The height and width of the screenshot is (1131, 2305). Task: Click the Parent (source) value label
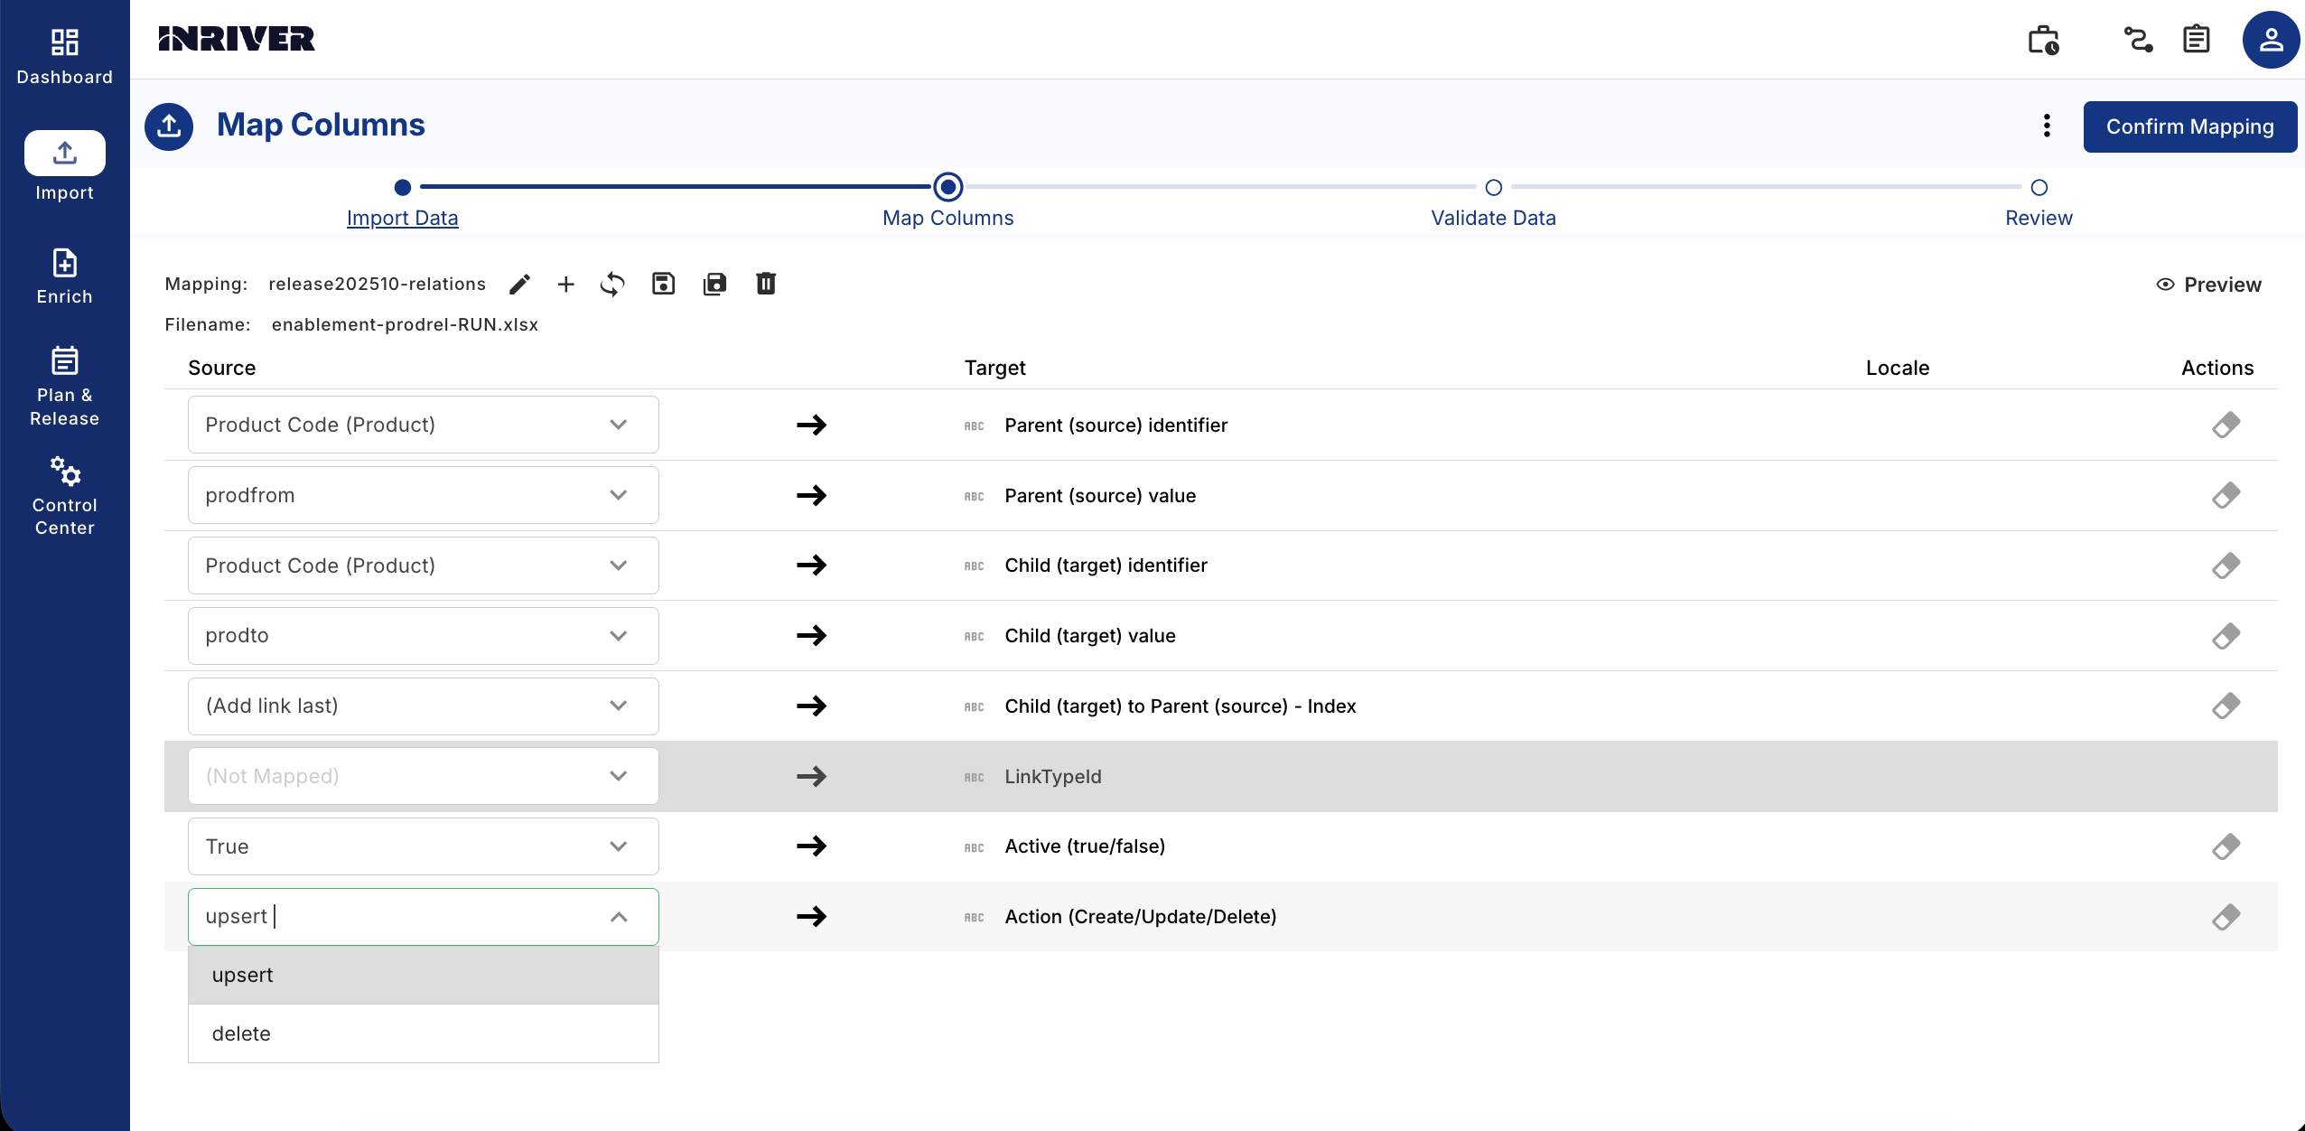tap(1100, 496)
